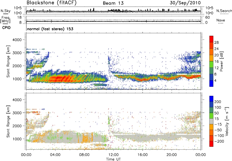The image size is (232, 161).
Task: Pick the gray segment of Velocity colorbar
Action: click(x=211, y=121)
